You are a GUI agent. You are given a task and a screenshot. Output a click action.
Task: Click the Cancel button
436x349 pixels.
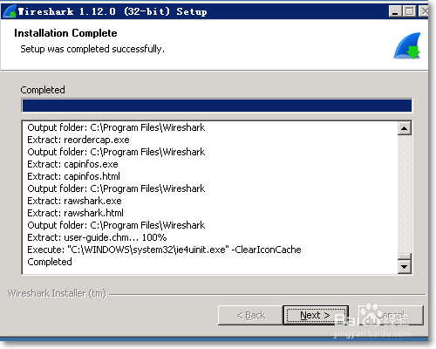coord(392,315)
